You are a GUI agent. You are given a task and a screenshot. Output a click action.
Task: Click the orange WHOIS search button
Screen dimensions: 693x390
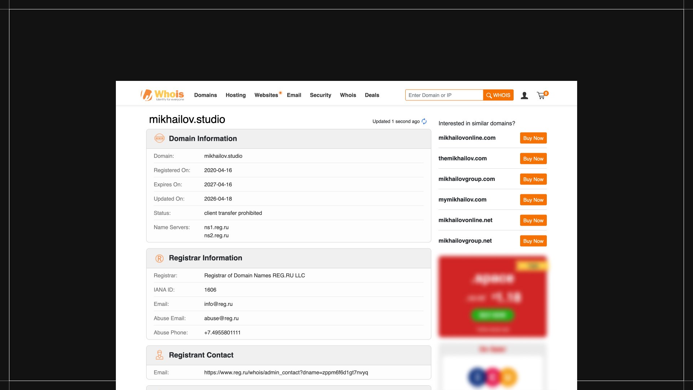click(x=498, y=95)
